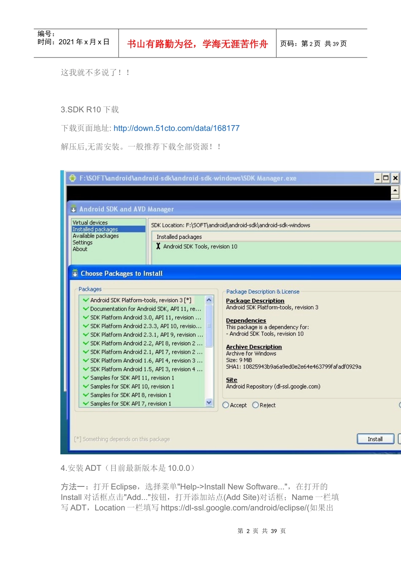This screenshot has height=568, width=401.
Task: Toggle checkmark for Android SDK Platform-tools, revision 3
Action: point(86,300)
